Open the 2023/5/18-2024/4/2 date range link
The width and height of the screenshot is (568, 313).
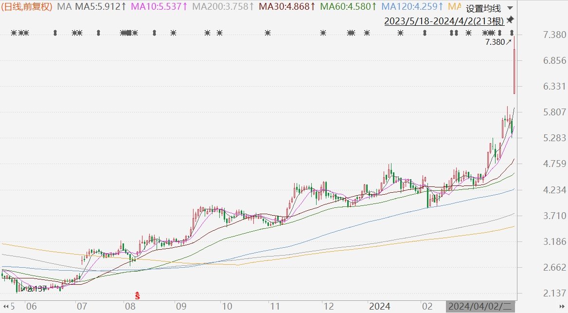pos(444,21)
